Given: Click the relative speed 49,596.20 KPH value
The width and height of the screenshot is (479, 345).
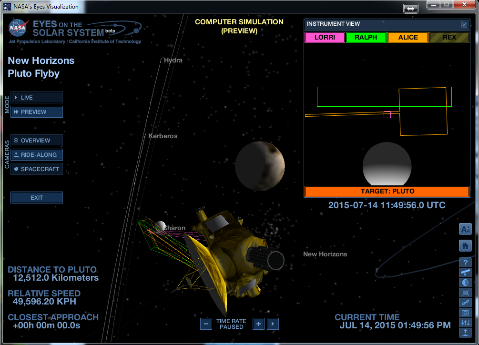Looking at the screenshot, I should pyautogui.click(x=44, y=302).
